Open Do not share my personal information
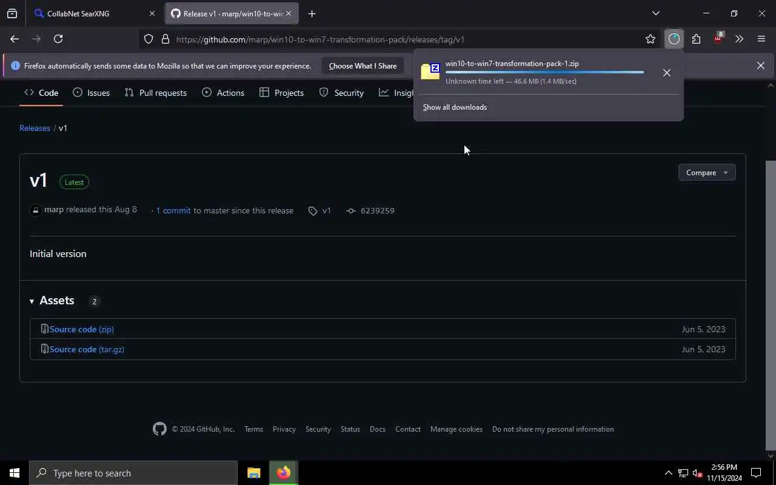The height and width of the screenshot is (485, 776). point(553,429)
